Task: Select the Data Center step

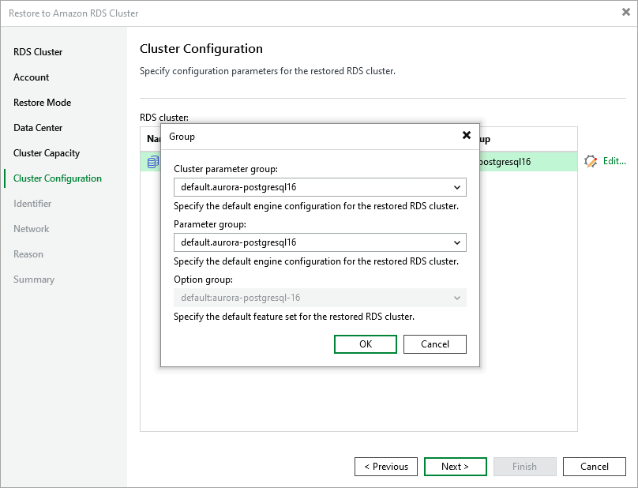Action: pyautogui.click(x=38, y=128)
